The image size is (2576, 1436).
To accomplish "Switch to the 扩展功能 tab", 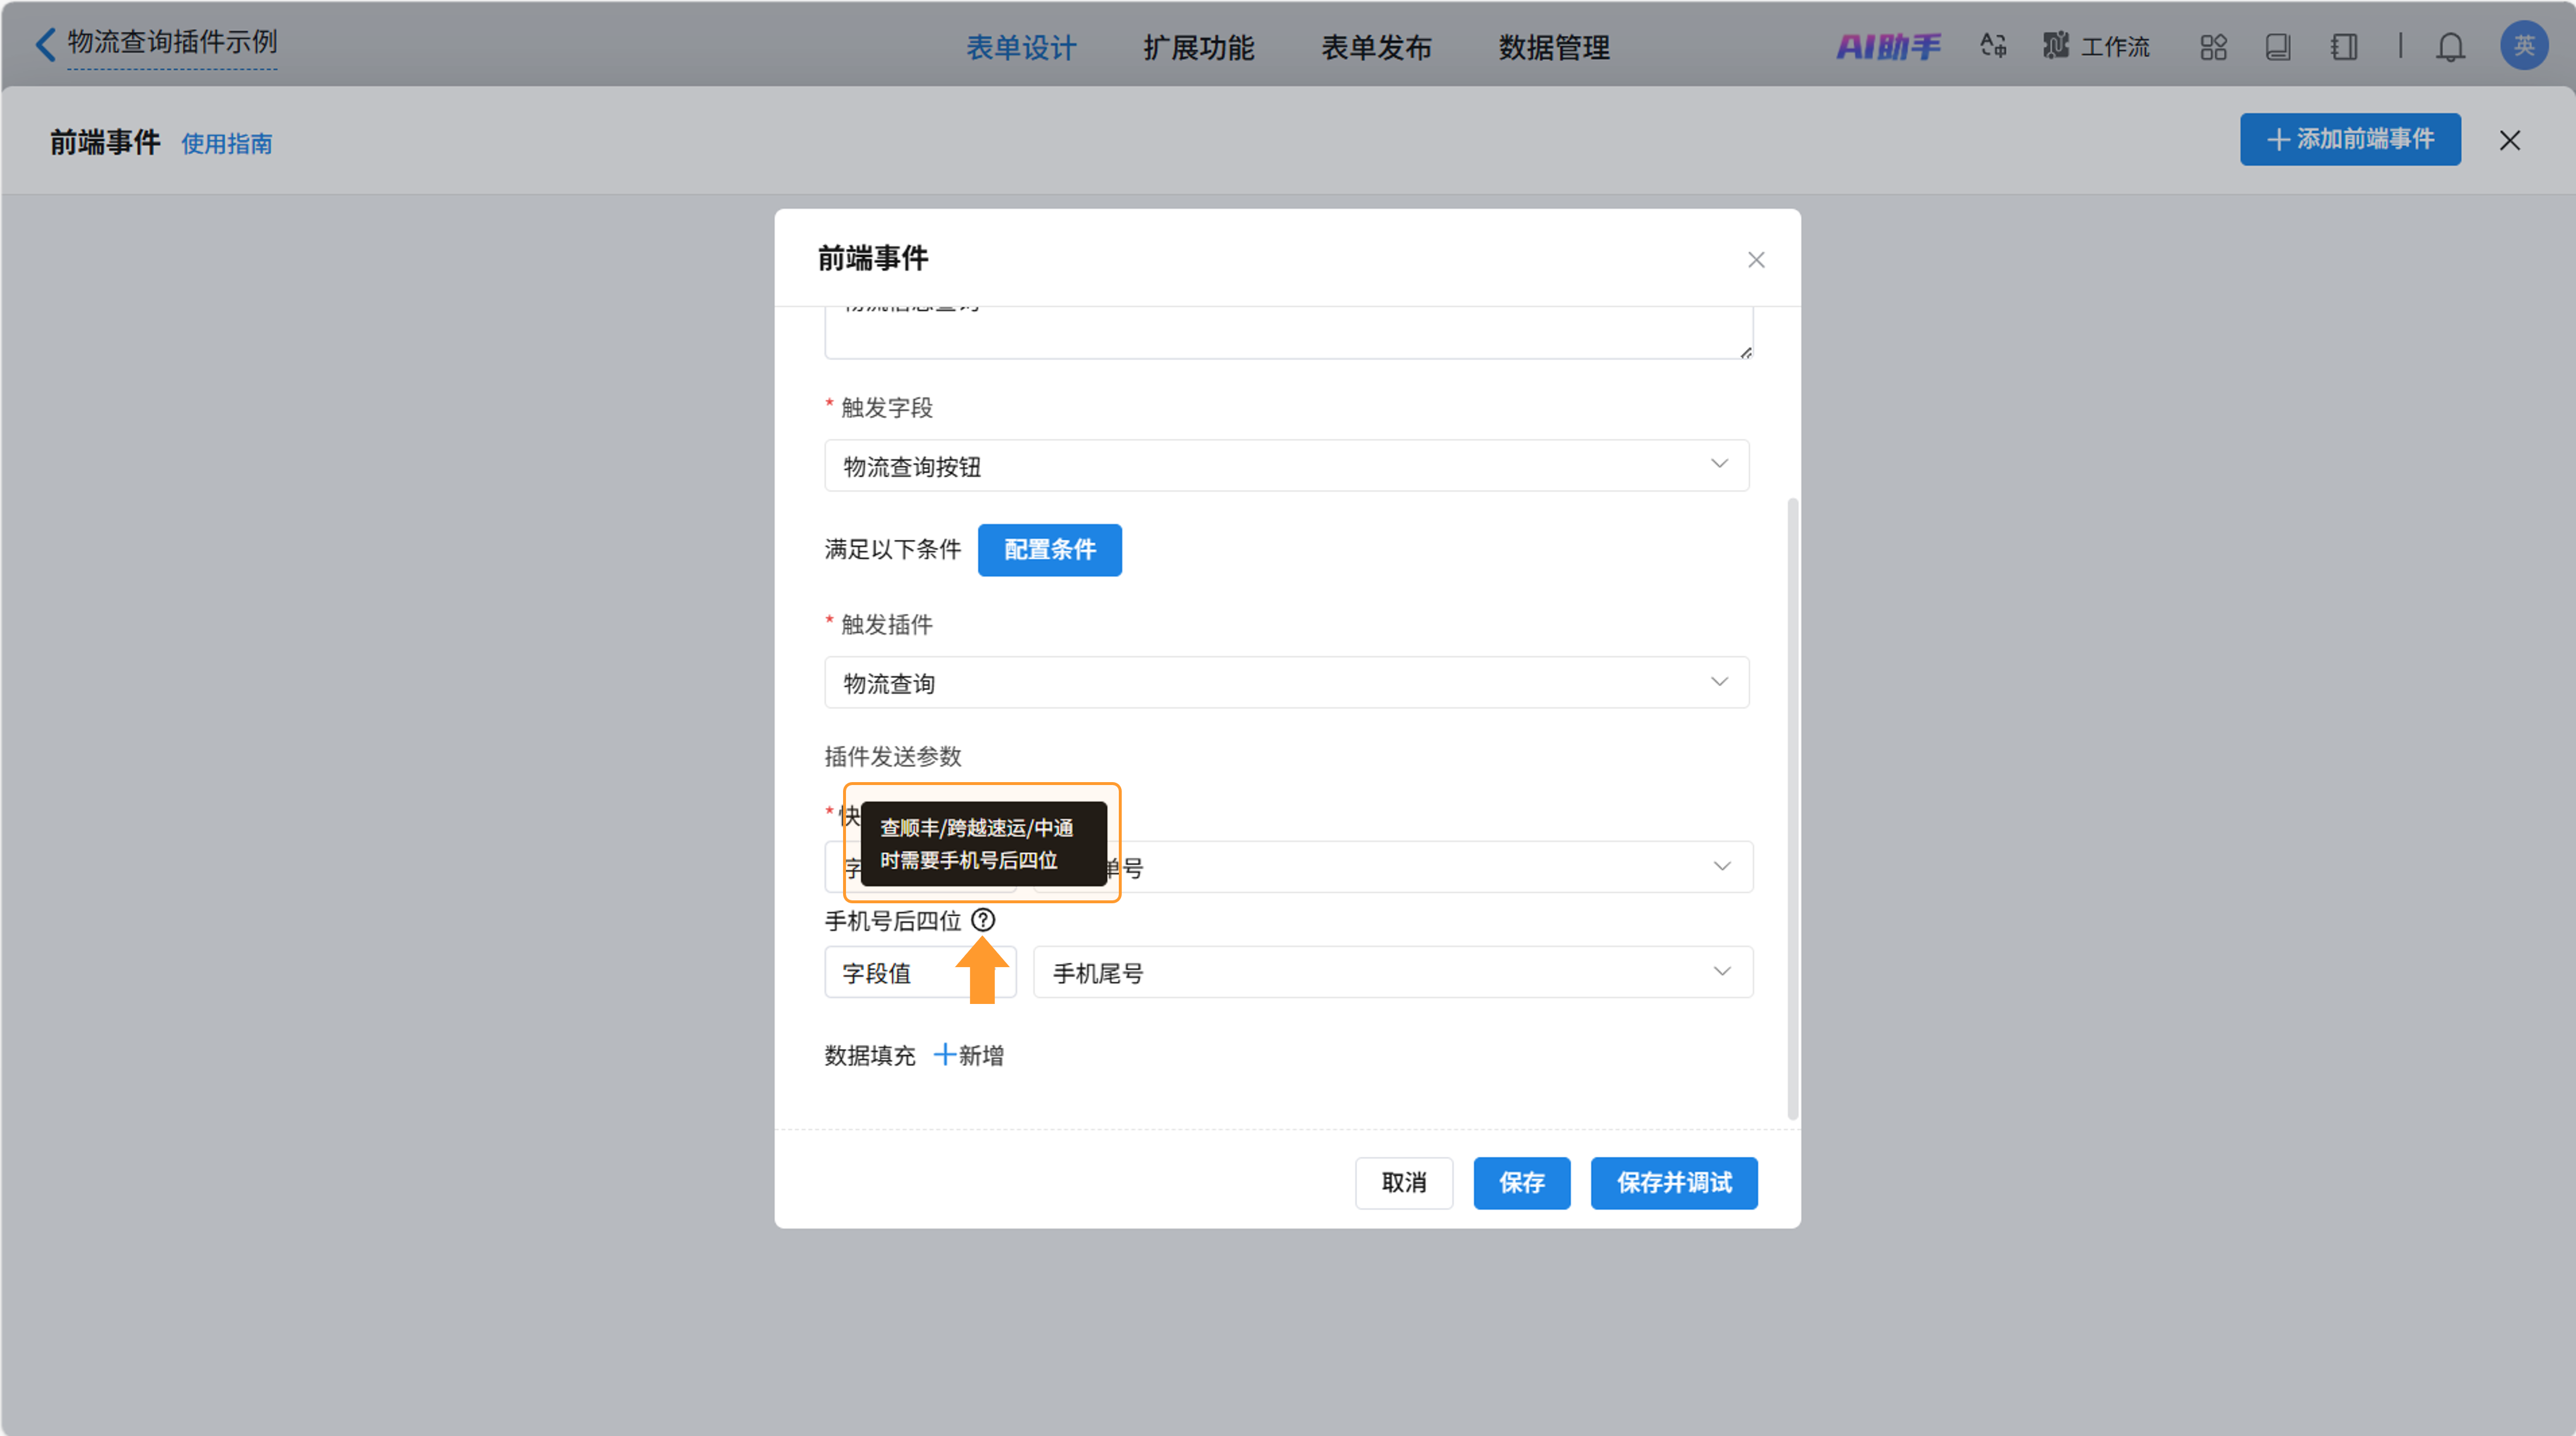I will [1198, 47].
